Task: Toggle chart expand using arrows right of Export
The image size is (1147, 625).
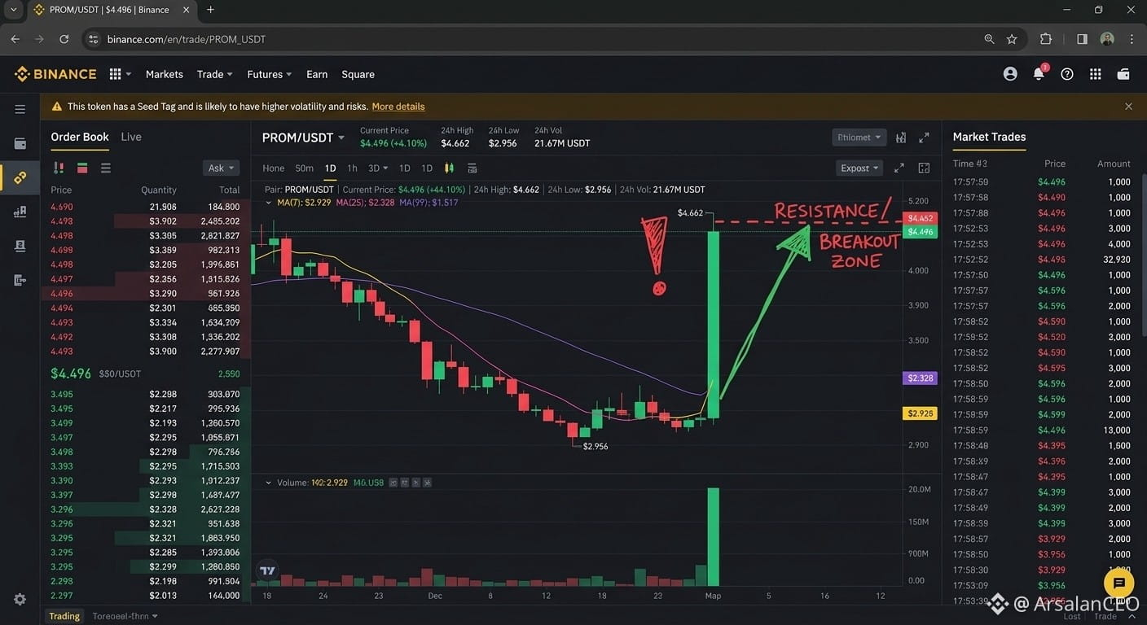Action: tap(899, 168)
